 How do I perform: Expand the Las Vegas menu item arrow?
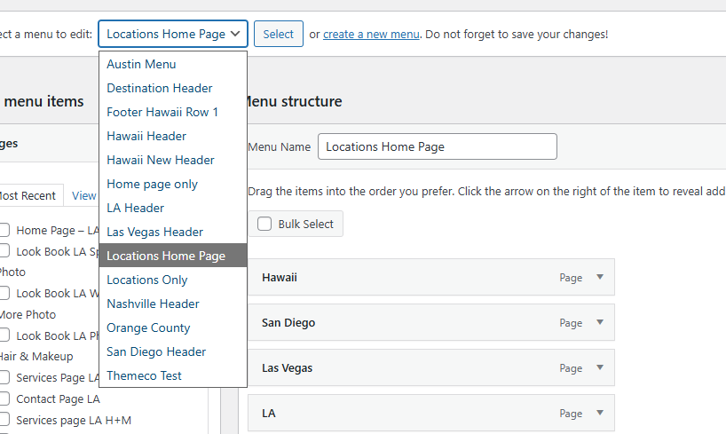tap(599, 367)
